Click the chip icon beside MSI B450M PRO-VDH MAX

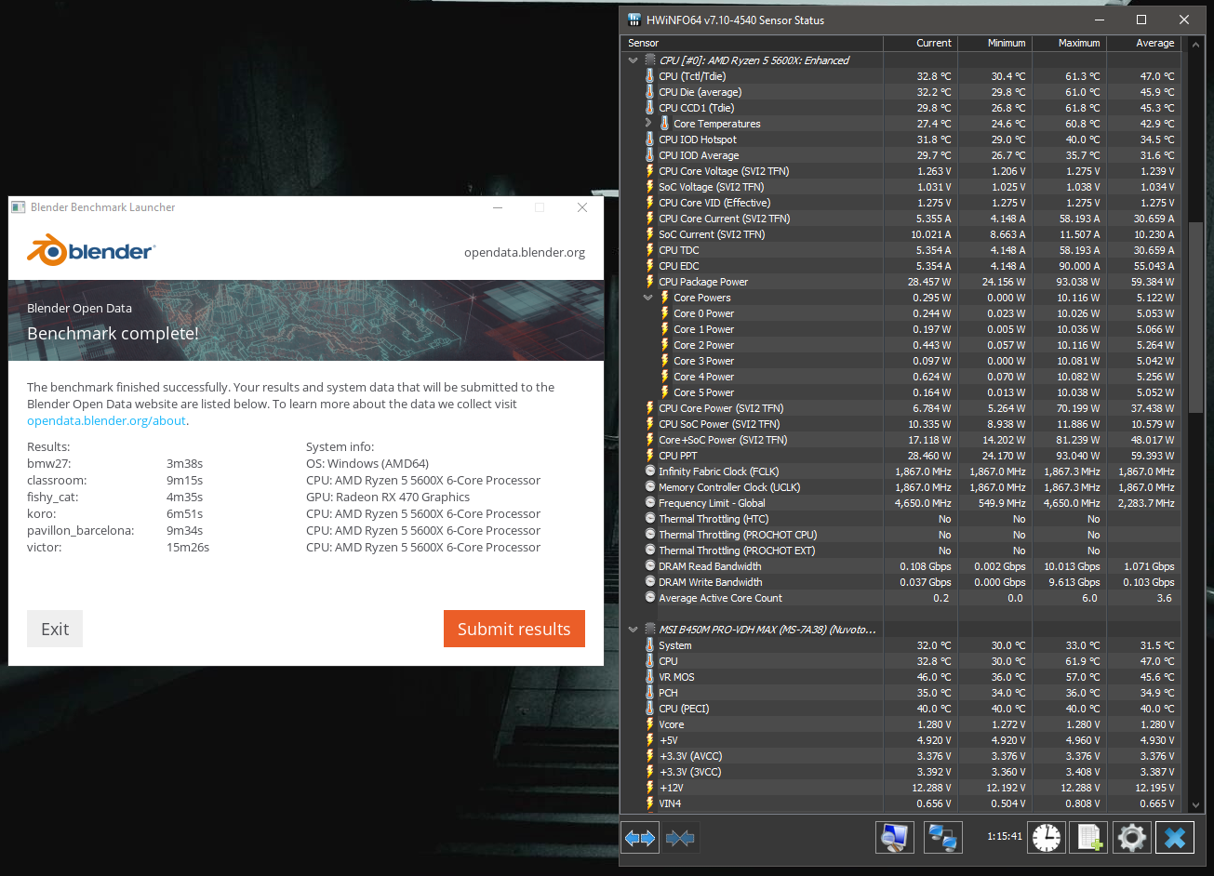pyautogui.click(x=650, y=630)
